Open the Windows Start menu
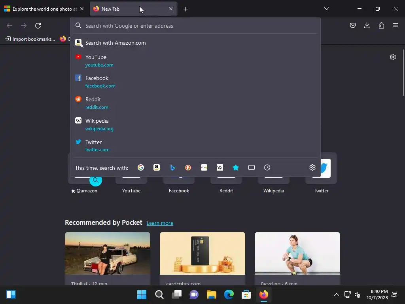This screenshot has height=304, width=405. point(142,294)
